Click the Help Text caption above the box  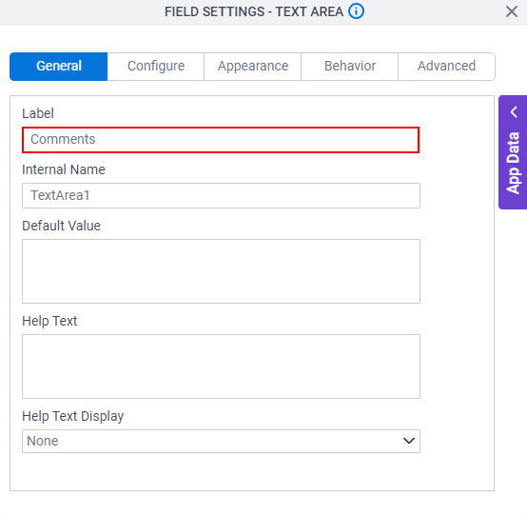49,321
